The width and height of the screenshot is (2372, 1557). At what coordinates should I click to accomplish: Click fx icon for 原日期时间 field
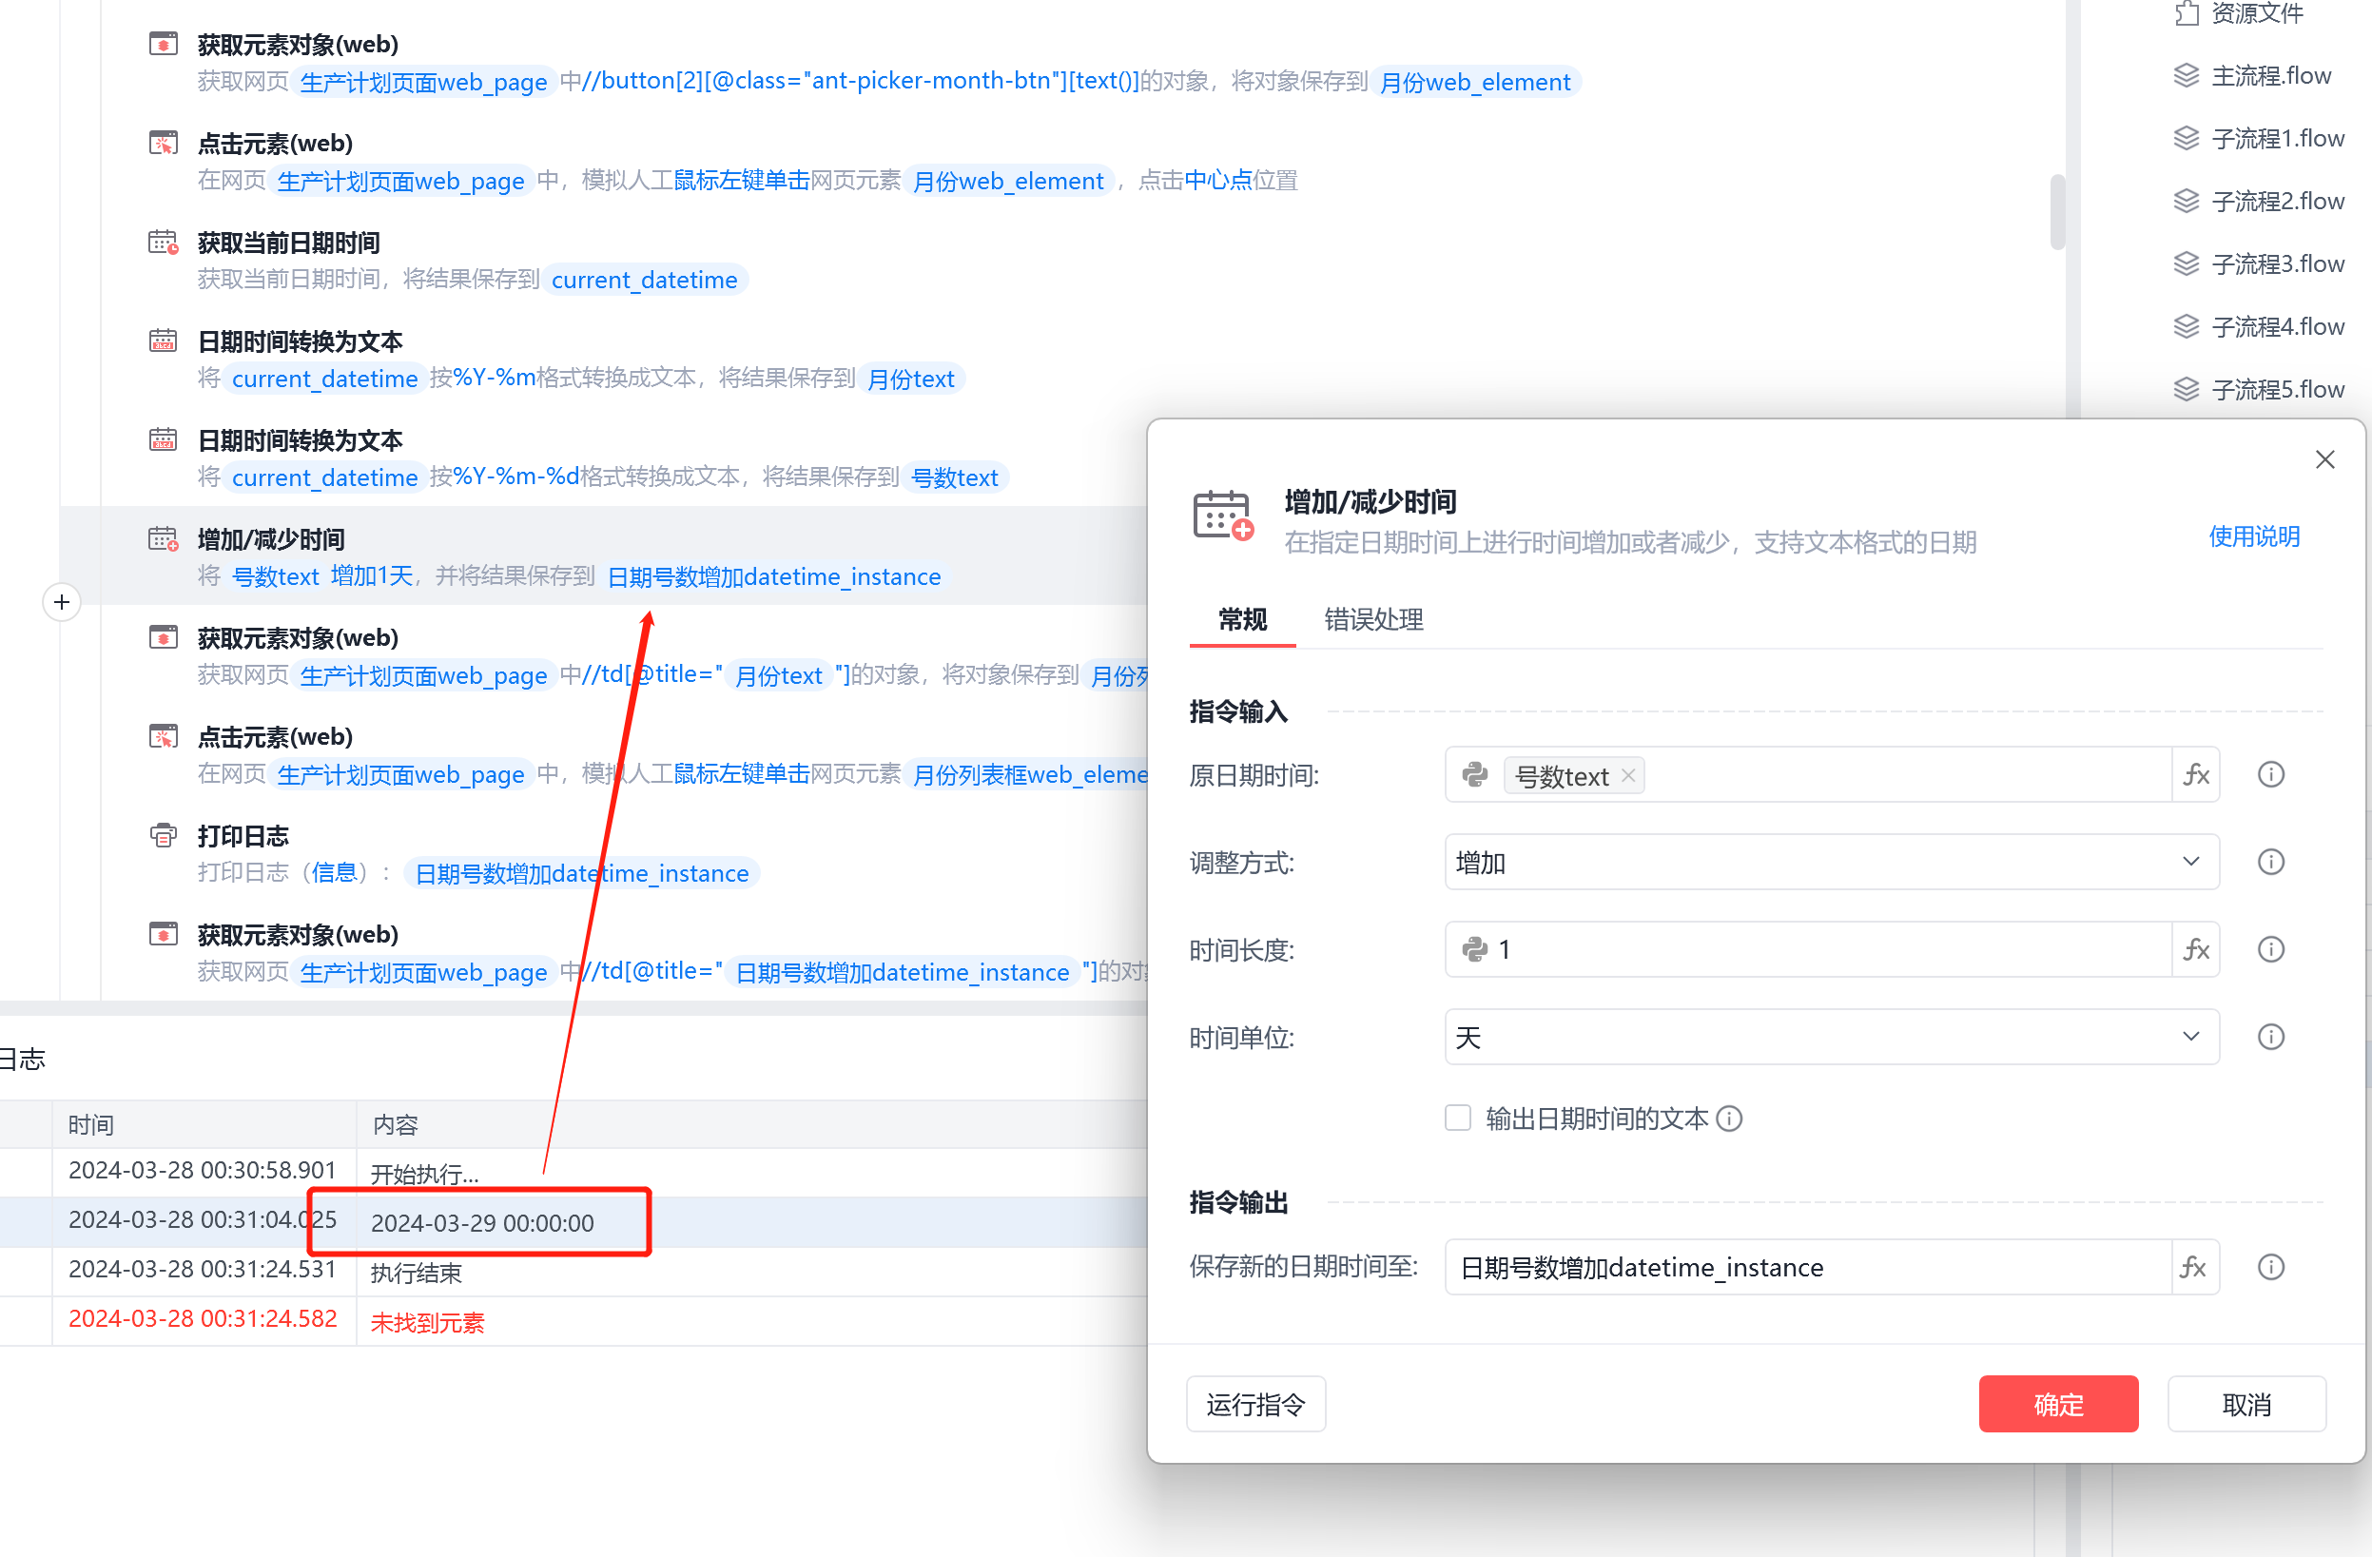[x=2196, y=774]
